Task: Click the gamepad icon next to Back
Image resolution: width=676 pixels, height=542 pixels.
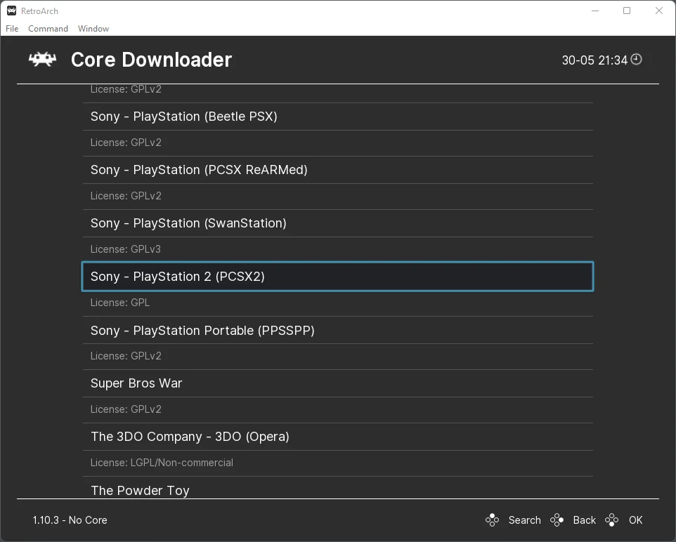Action: tap(557, 520)
